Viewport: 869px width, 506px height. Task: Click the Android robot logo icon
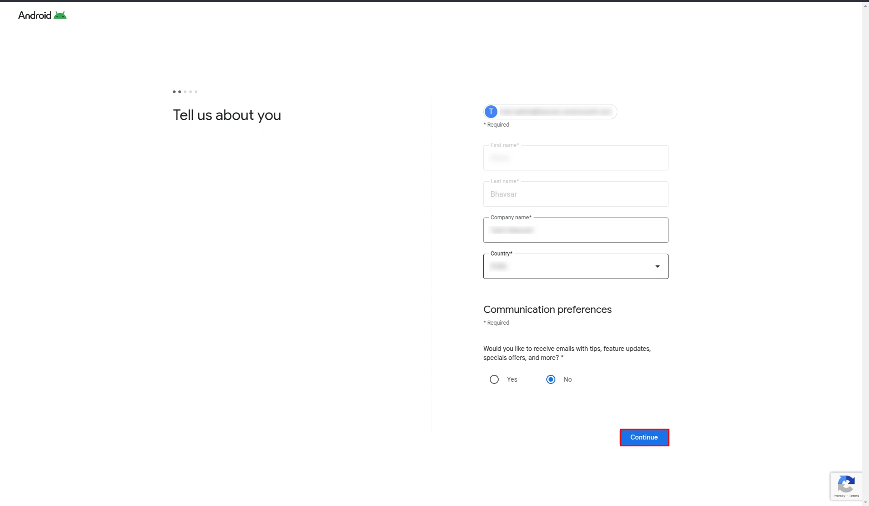tap(61, 15)
